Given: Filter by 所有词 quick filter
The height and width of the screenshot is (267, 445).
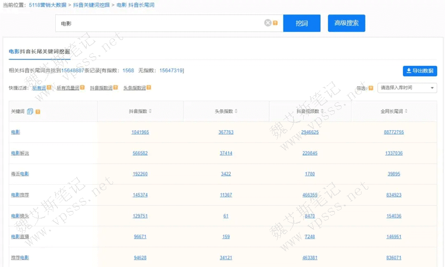Looking at the screenshot, I should pyautogui.click(x=39, y=88).
